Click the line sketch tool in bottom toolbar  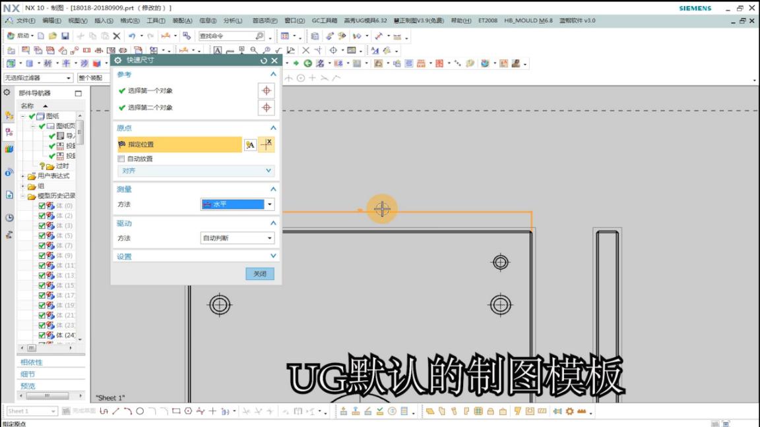(116, 411)
